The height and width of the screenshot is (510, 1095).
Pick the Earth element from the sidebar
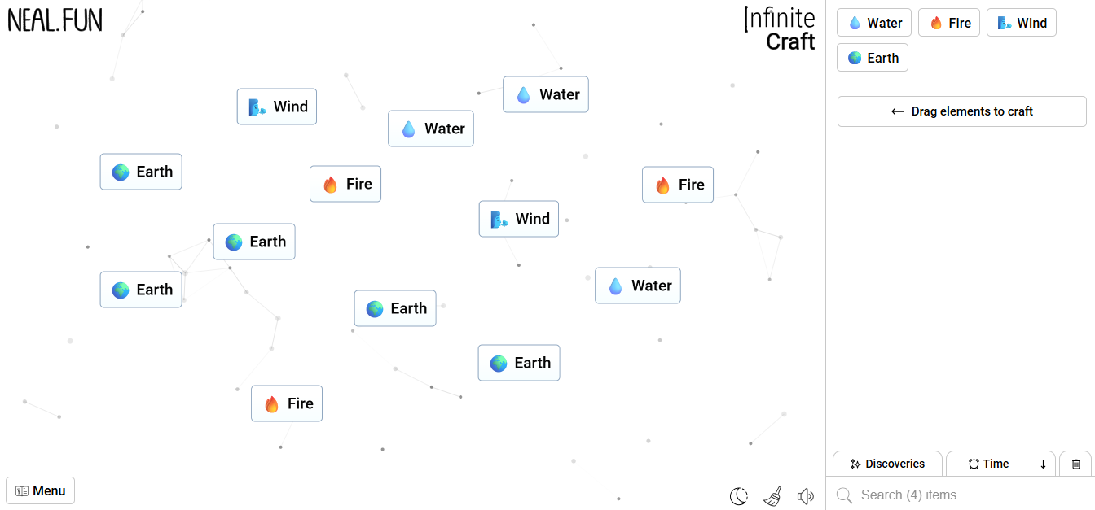(873, 58)
